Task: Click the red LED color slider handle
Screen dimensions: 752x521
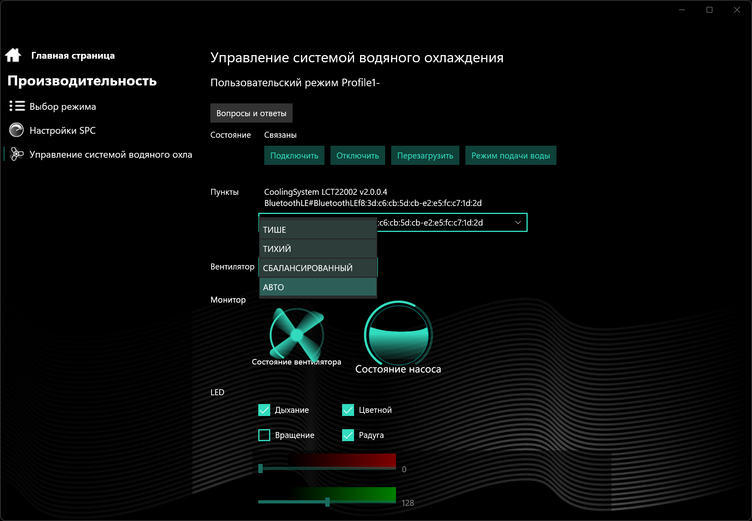Action: pyautogui.click(x=261, y=468)
